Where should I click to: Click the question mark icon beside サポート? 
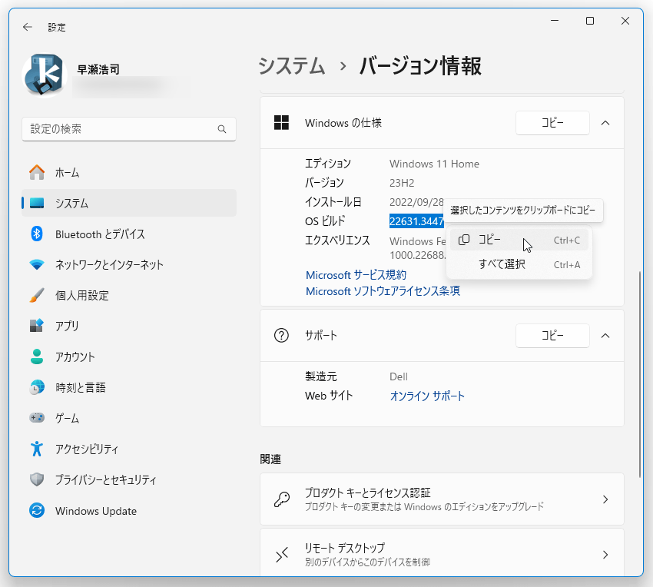coord(281,335)
